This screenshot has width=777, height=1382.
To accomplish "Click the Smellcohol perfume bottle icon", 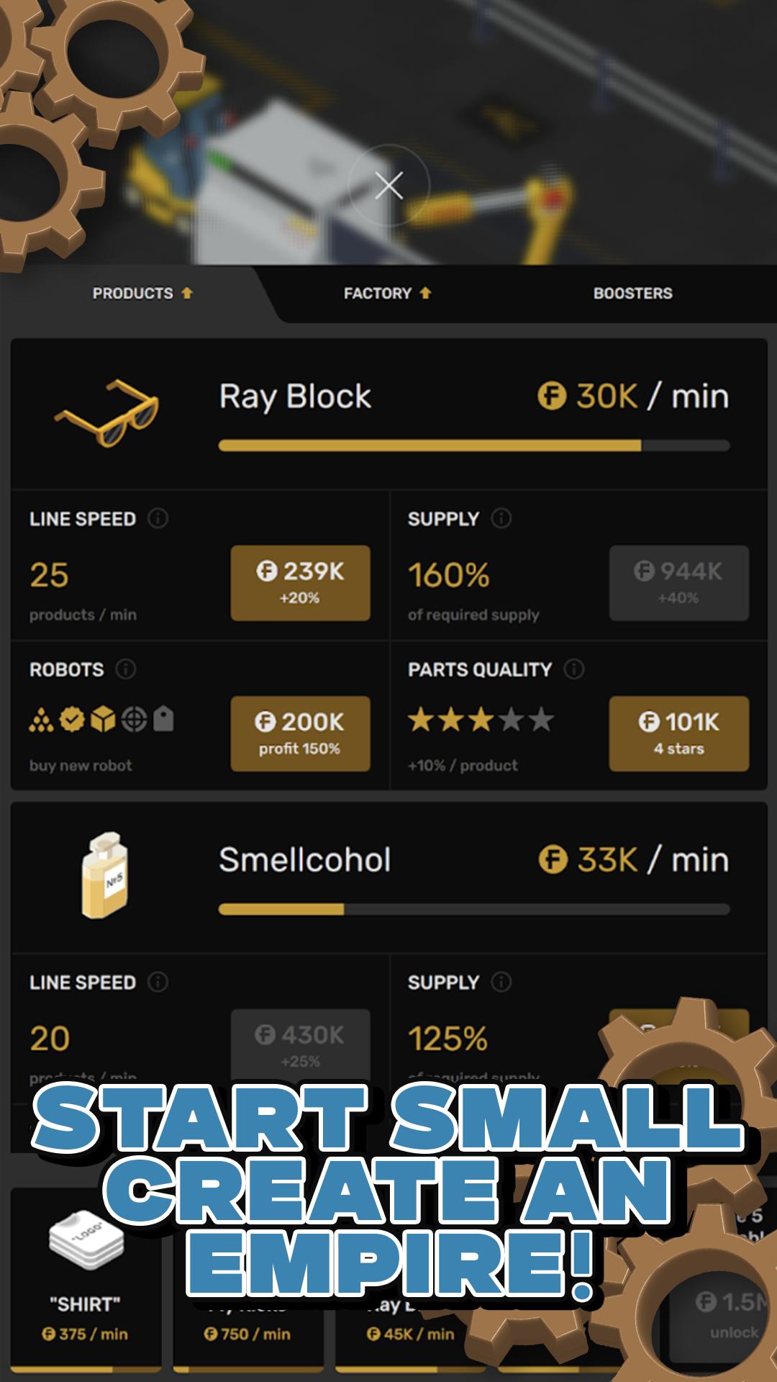I will [105, 875].
